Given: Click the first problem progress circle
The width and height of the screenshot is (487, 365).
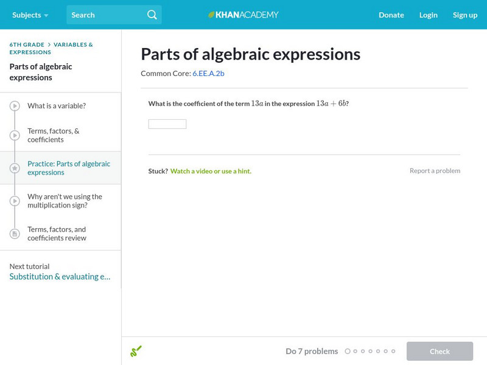Looking at the screenshot, I should 348,351.
